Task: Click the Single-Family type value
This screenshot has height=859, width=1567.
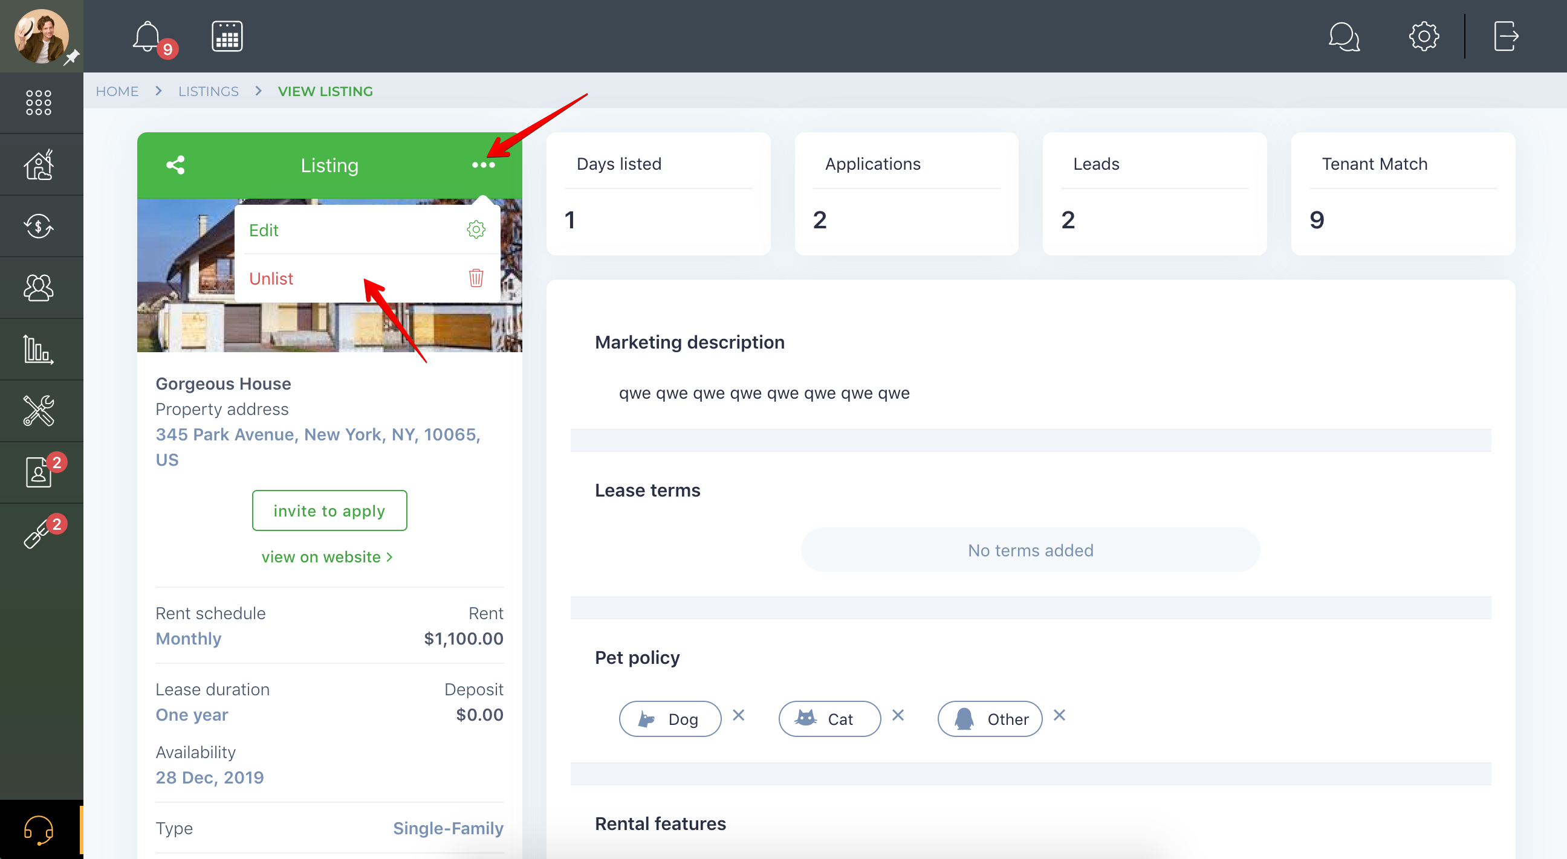Action: click(x=449, y=828)
